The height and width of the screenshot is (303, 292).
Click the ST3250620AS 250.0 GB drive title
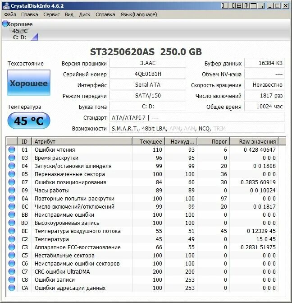pyautogui.click(x=146, y=52)
